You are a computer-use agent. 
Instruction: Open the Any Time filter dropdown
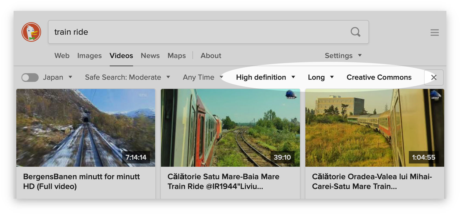click(x=203, y=77)
